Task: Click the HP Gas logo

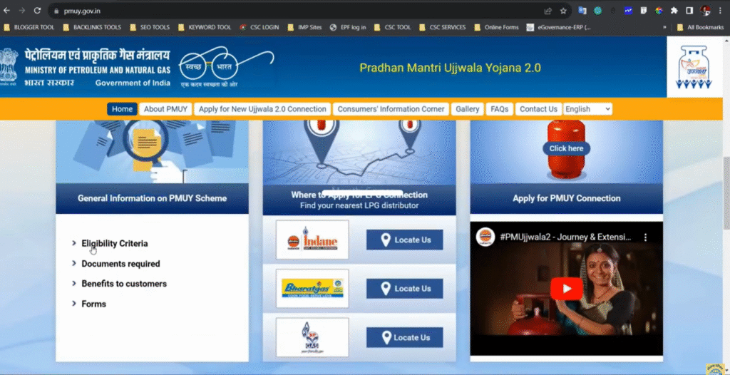Action: [312, 337]
